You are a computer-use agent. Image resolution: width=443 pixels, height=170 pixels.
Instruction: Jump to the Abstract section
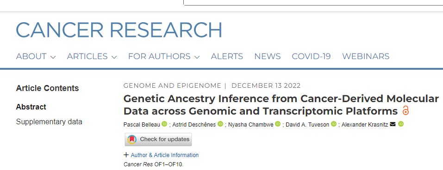[31, 107]
